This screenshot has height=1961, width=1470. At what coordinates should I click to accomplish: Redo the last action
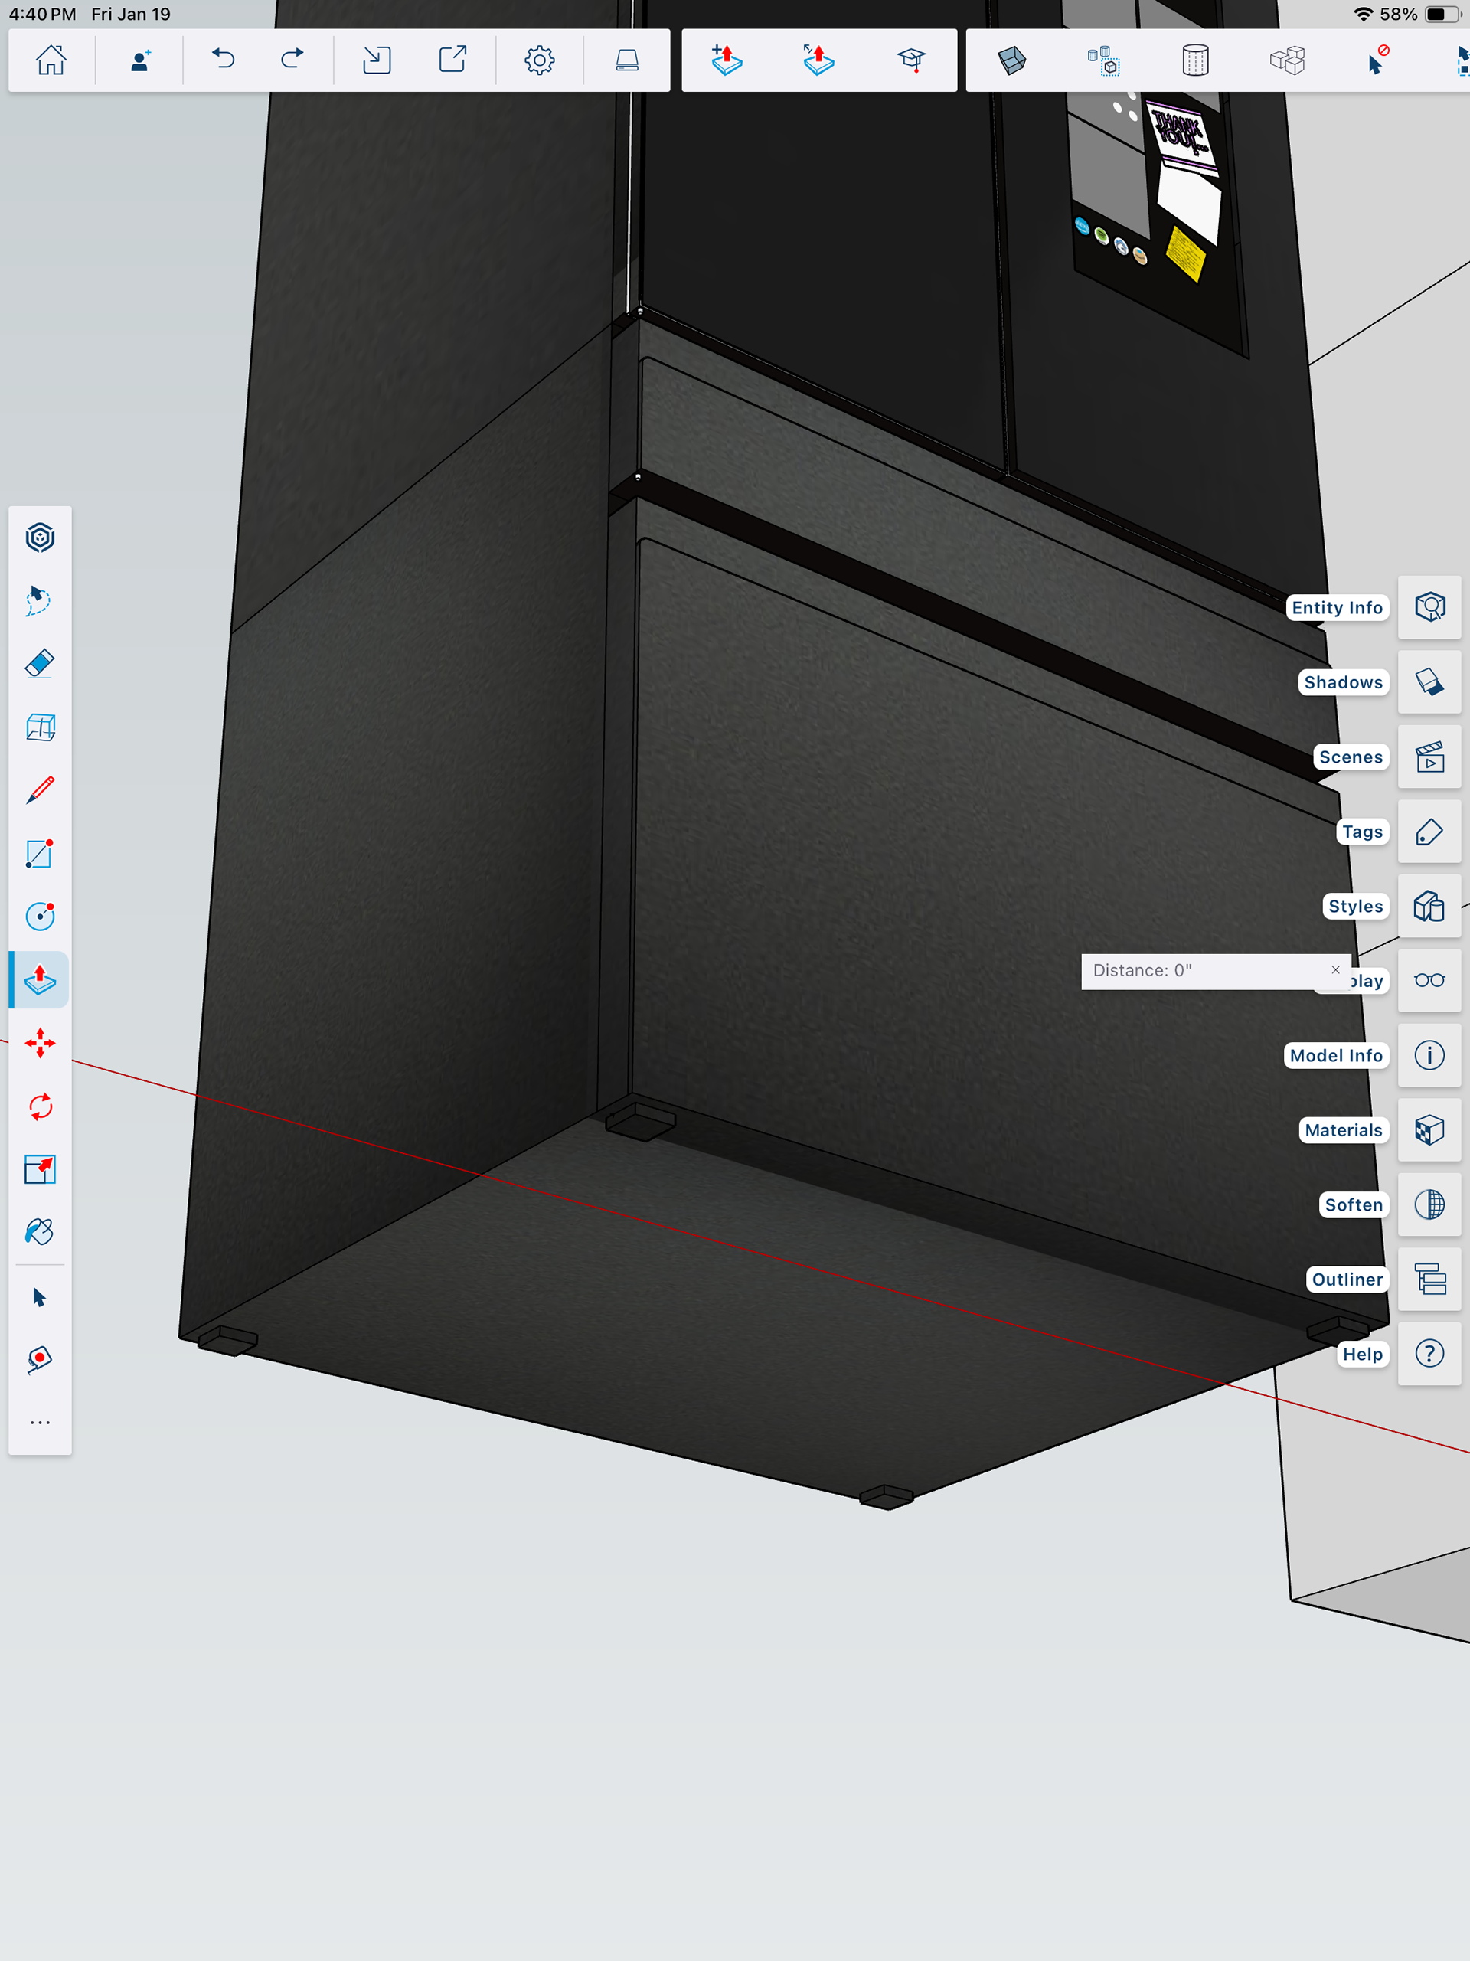pos(292,60)
